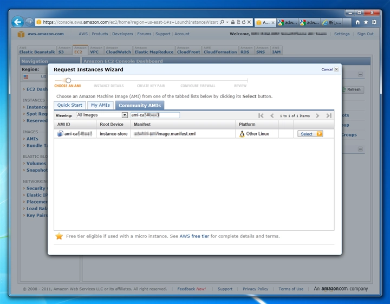The width and height of the screenshot is (390, 304).
Task: Click the refresh icon in address bar
Action: pyautogui.click(x=244, y=22)
